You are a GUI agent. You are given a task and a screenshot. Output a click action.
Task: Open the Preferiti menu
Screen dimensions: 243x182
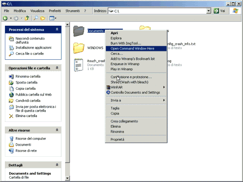pyautogui.click(x=55, y=11)
